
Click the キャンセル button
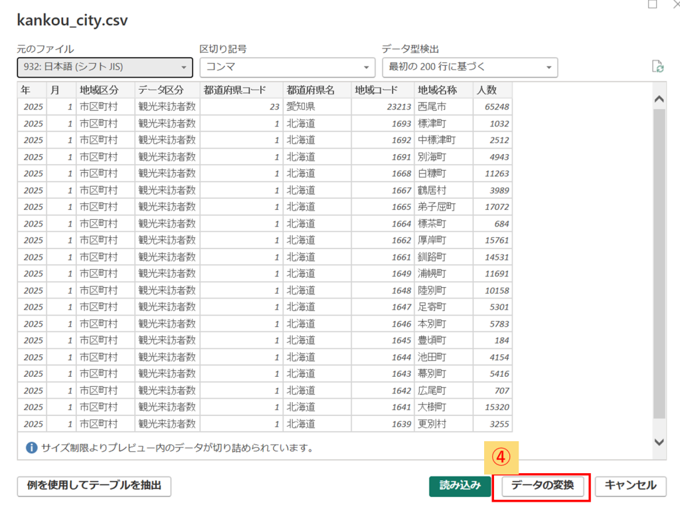coord(630,486)
